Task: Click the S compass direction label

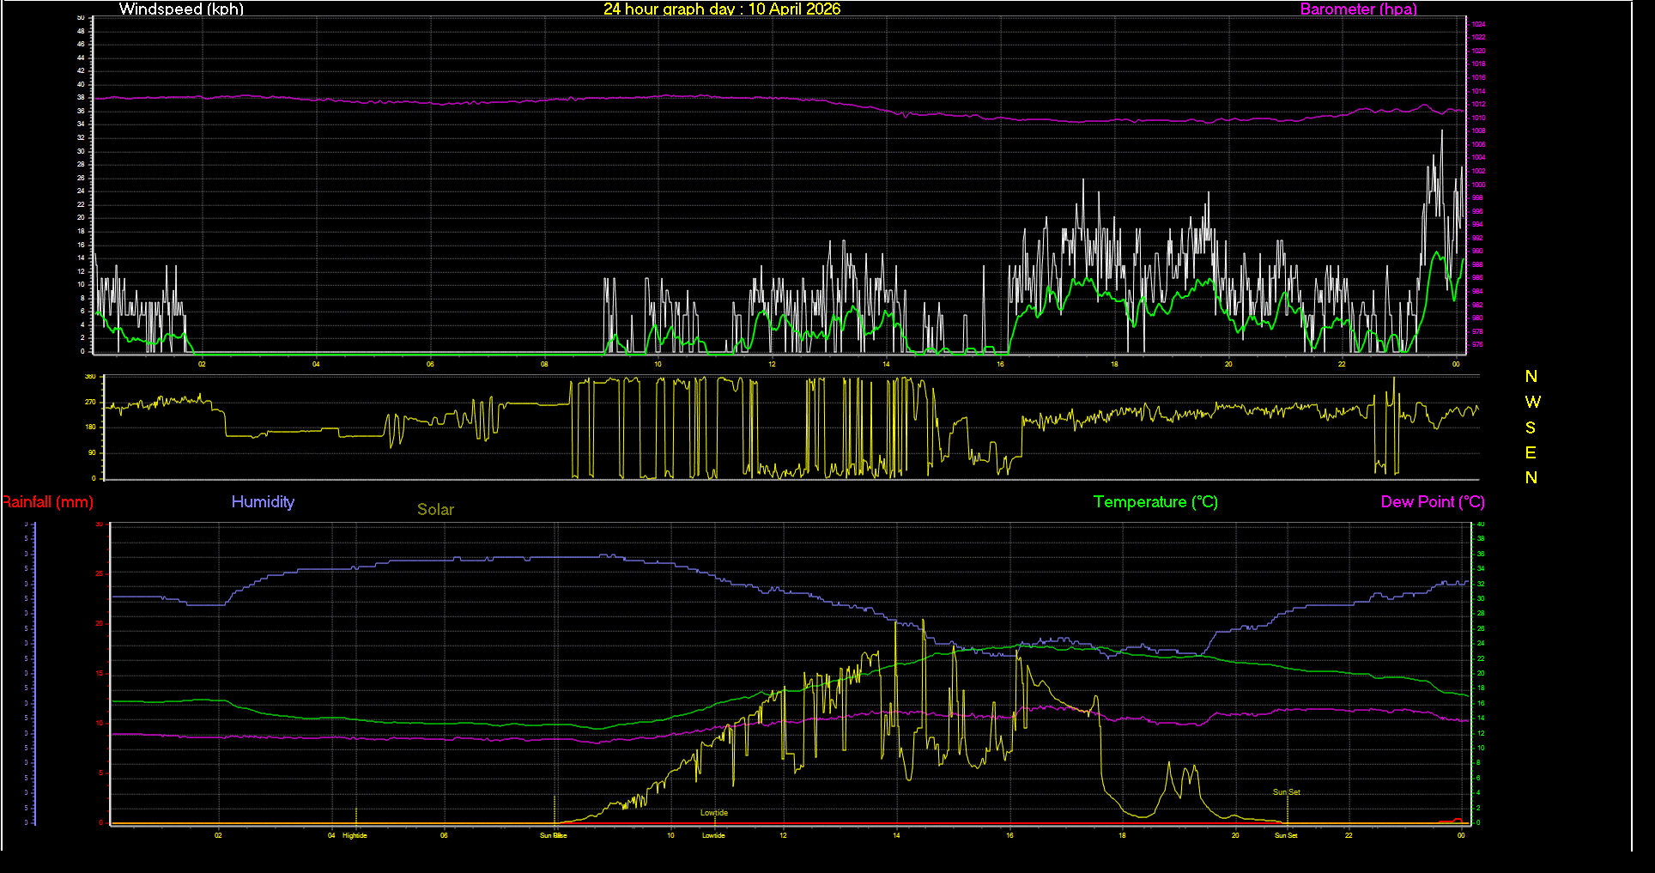Action: click(x=1531, y=427)
